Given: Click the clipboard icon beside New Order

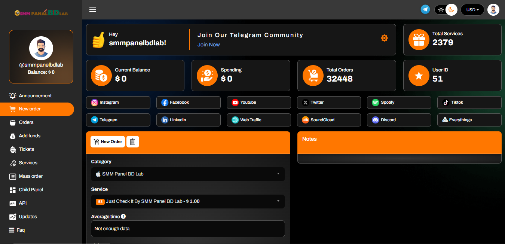Looking at the screenshot, I should [x=133, y=141].
